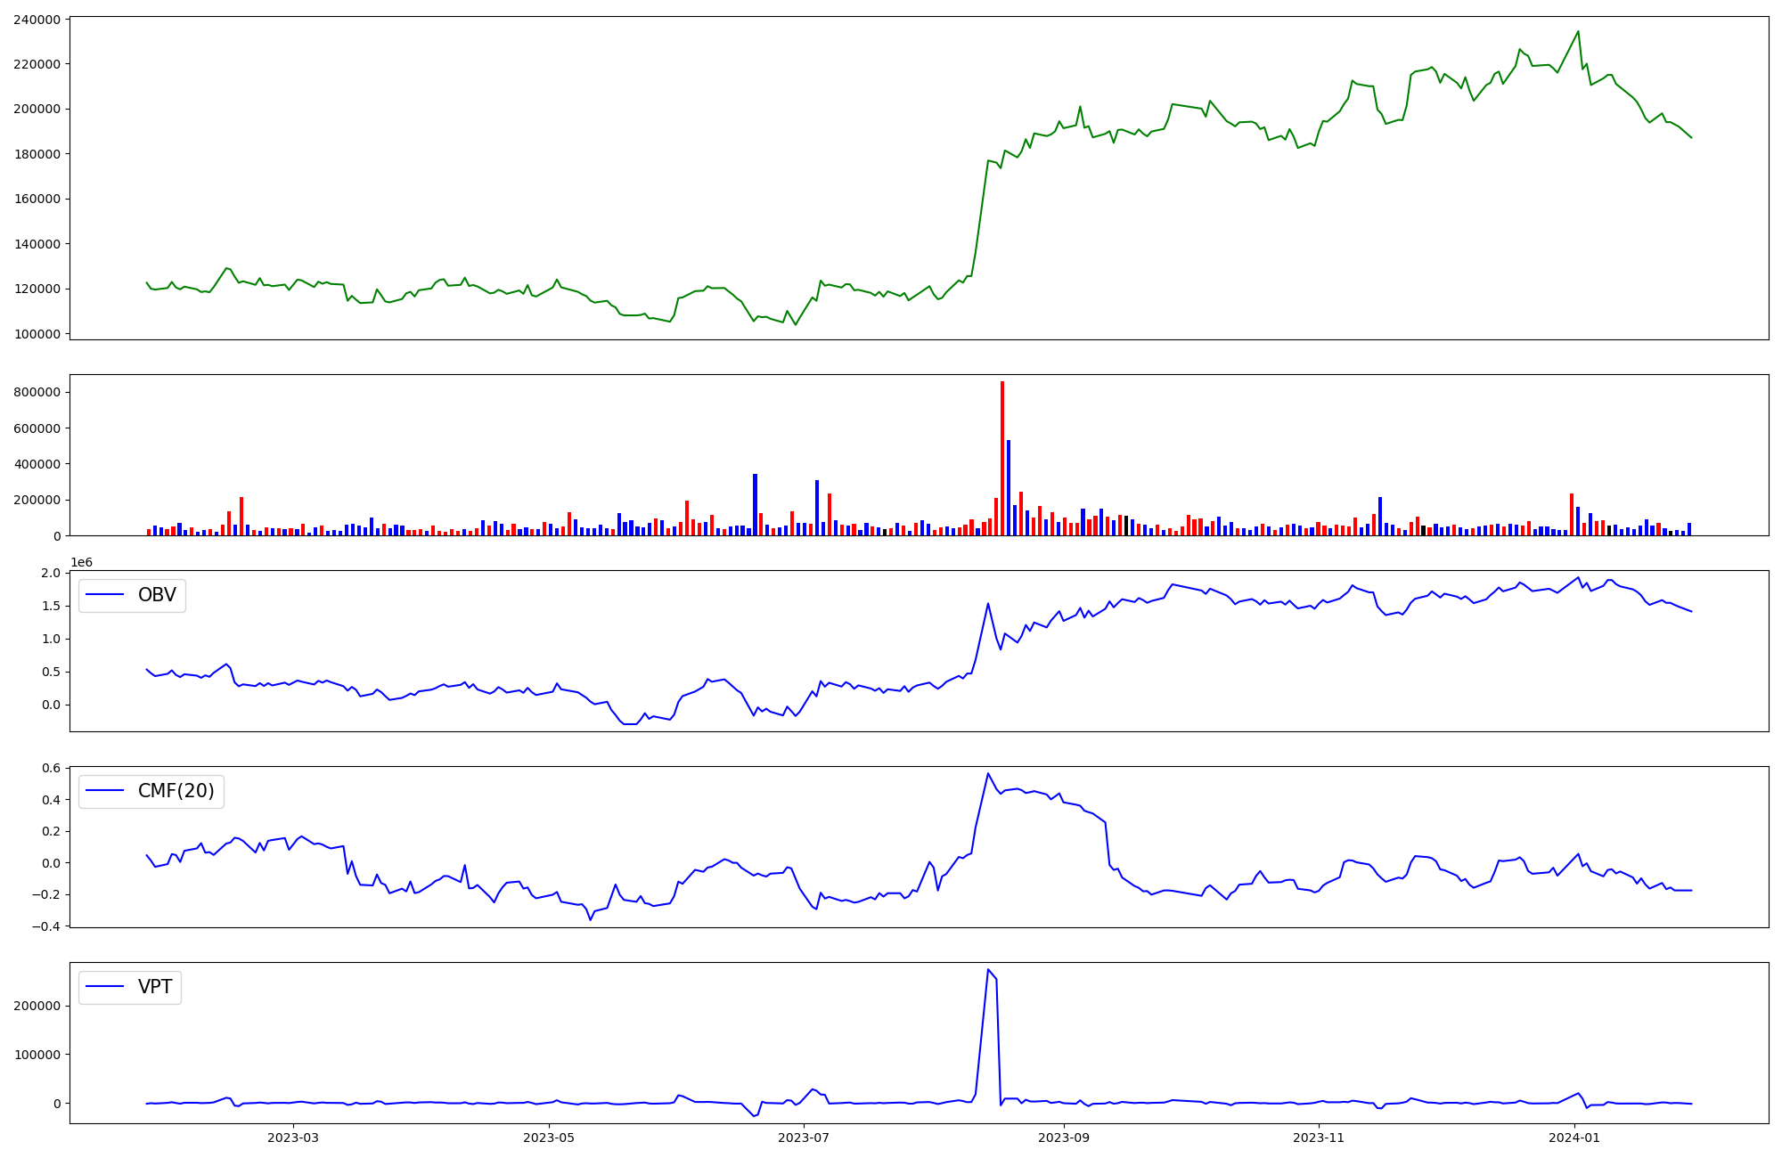Click the CMF(20) legend label
1782x1158 pixels.
click(176, 791)
